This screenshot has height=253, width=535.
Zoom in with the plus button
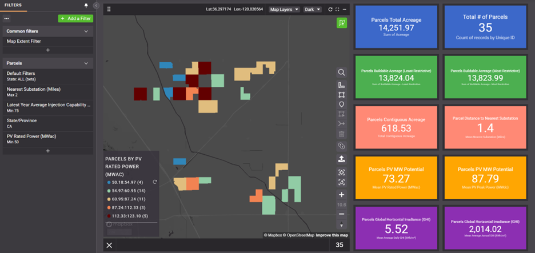click(341, 195)
